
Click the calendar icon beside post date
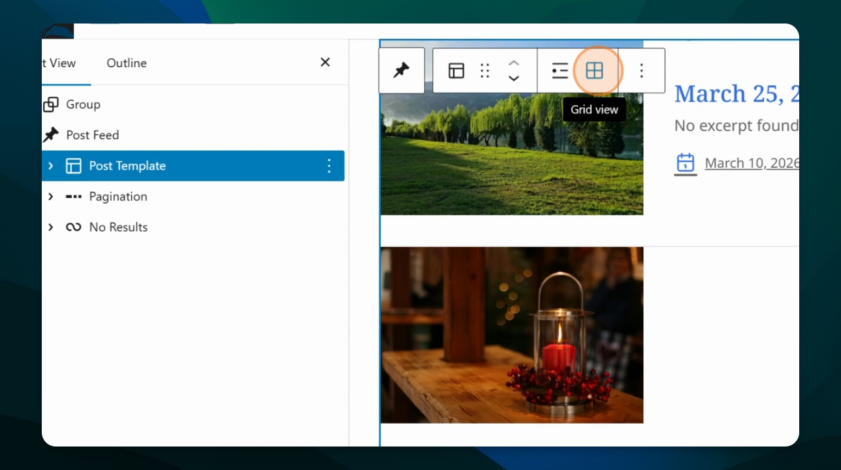click(x=685, y=163)
